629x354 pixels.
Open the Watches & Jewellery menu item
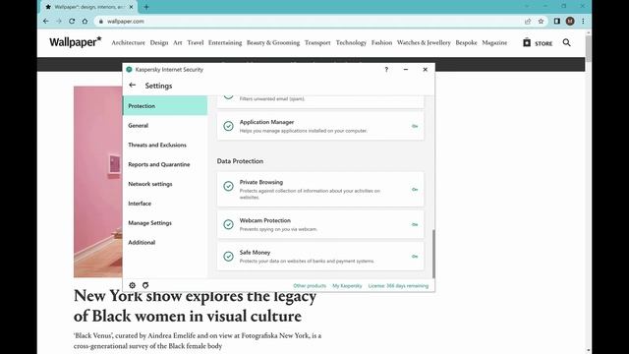pos(424,42)
